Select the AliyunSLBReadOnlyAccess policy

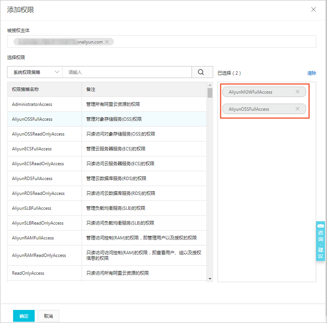click(107, 223)
